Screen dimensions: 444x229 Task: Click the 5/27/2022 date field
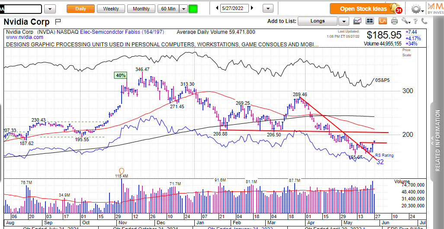coord(235,8)
